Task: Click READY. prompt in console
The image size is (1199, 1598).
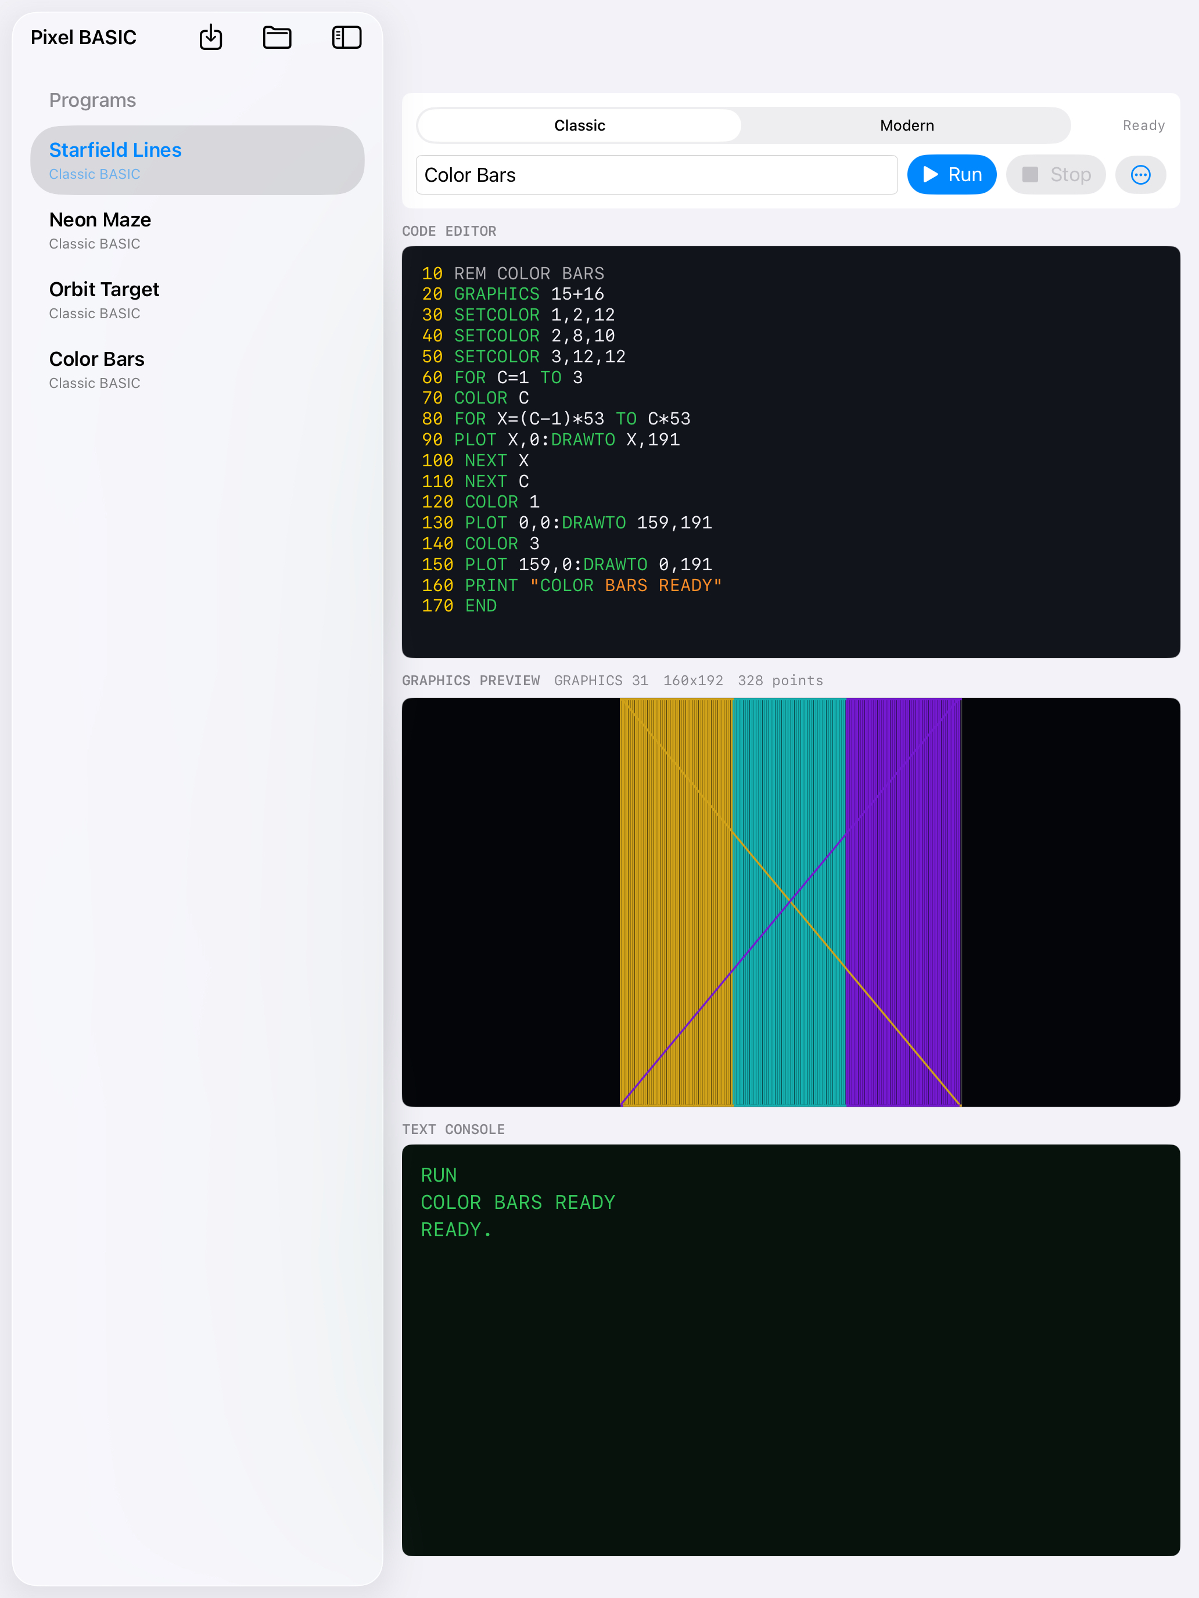Action: (x=456, y=1230)
